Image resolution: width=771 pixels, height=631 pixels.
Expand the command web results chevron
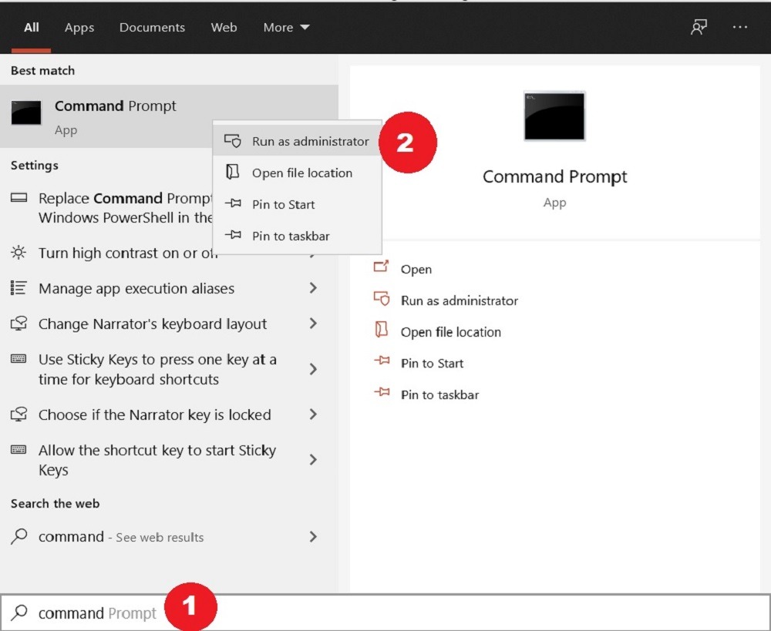(x=313, y=536)
